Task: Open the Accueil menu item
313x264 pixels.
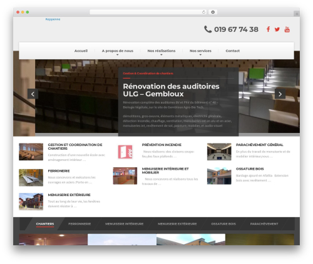Action: pos(81,51)
